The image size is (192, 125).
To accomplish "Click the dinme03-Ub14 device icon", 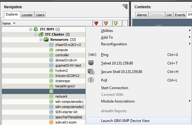I will [x=51, y=60].
